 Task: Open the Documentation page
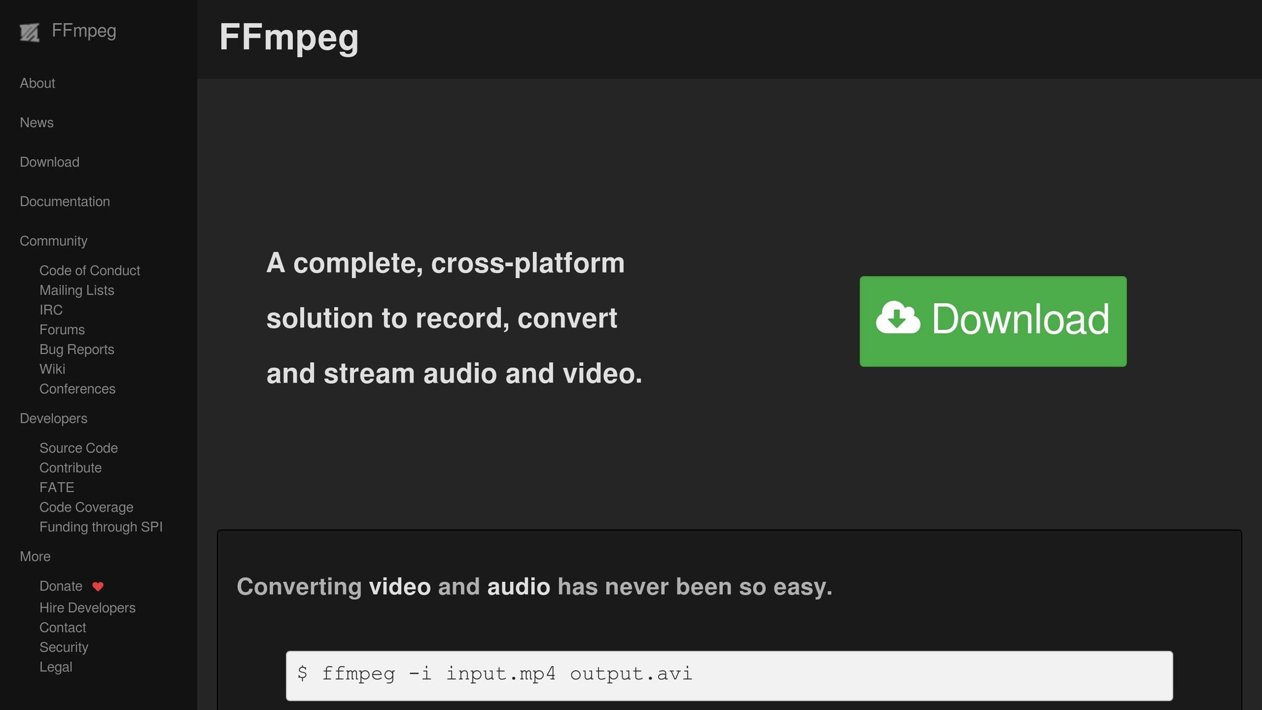tap(65, 201)
